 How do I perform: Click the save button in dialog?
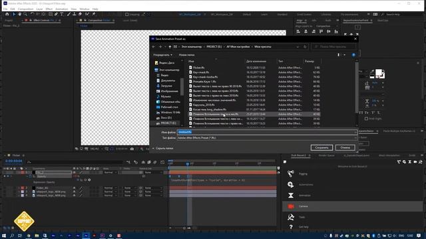tap(321, 147)
